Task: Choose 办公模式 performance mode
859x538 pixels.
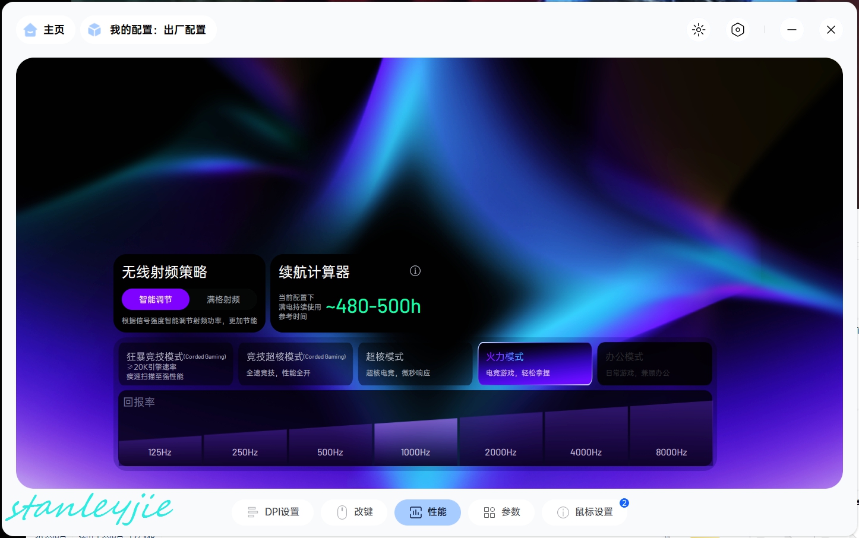Action: click(x=655, y=364)
